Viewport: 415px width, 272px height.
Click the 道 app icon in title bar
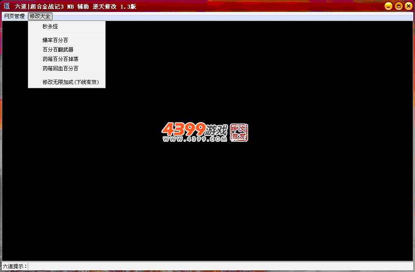[x=6, y=6]
